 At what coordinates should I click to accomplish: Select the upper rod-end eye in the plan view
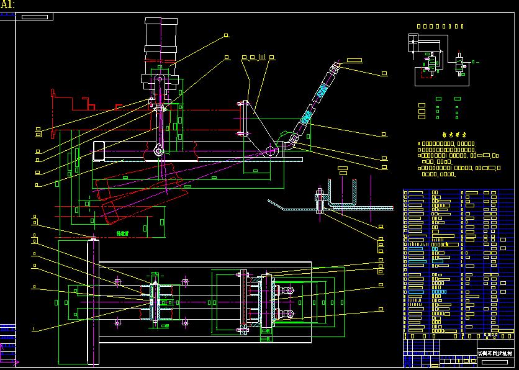(291, 291)
